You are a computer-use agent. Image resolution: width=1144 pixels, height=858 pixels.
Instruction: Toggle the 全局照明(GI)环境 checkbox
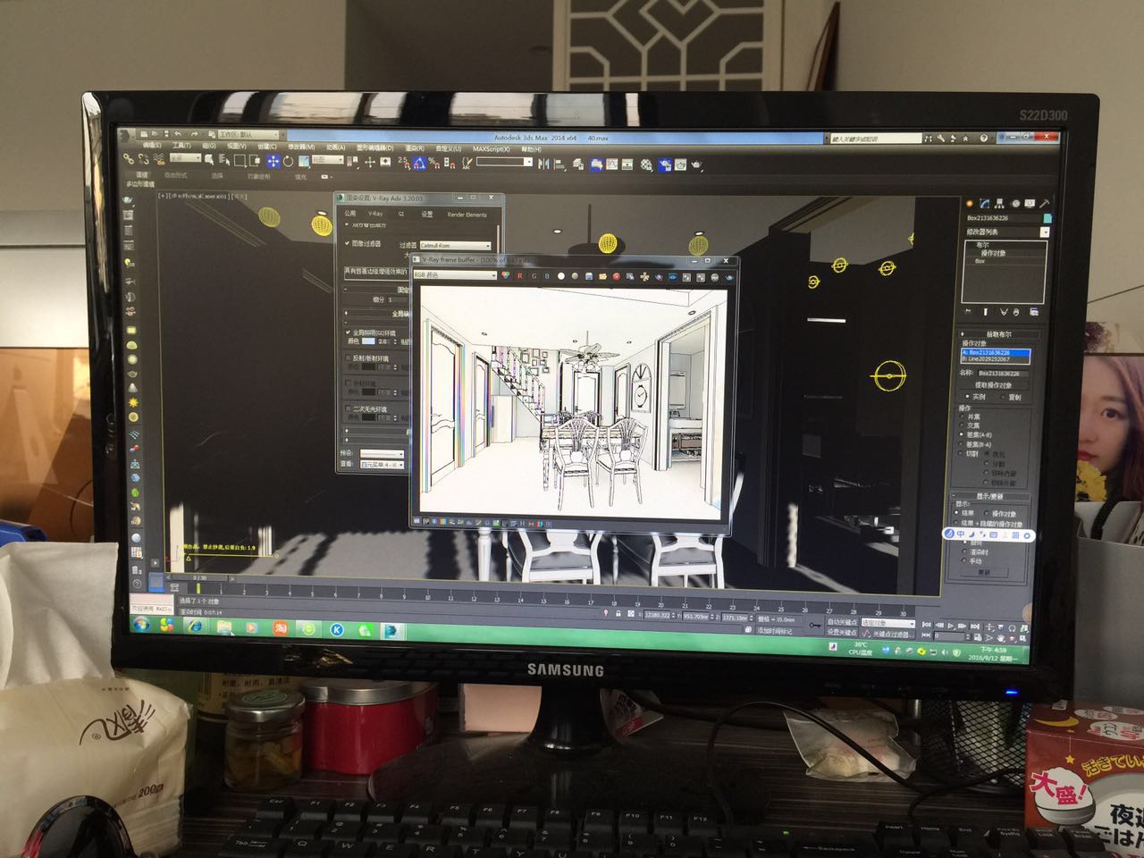(348, 332)
